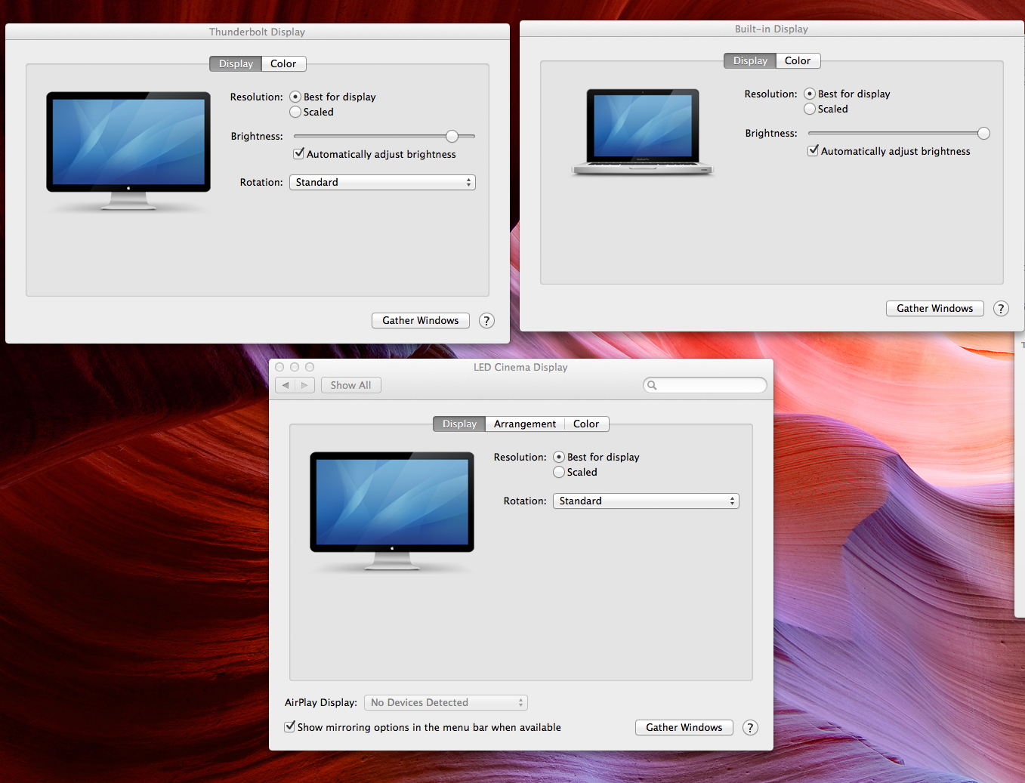
Task: Click the Thunderbolt Display brightness slider knob
Action: tap(452, 137)
